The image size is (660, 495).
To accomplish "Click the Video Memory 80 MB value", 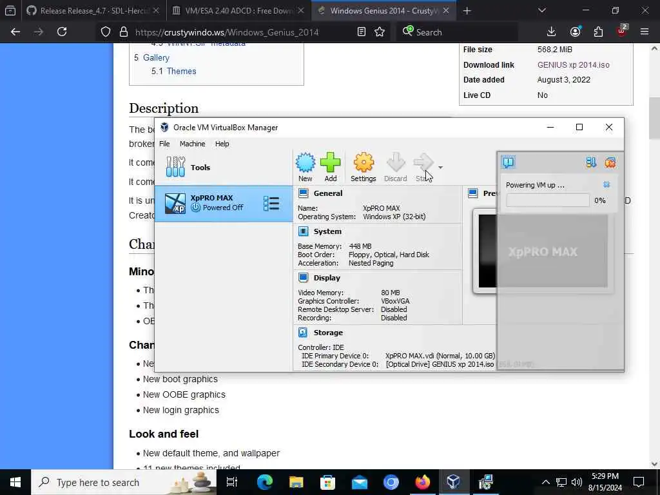I will pyautogui.click(x=391, y=293).
